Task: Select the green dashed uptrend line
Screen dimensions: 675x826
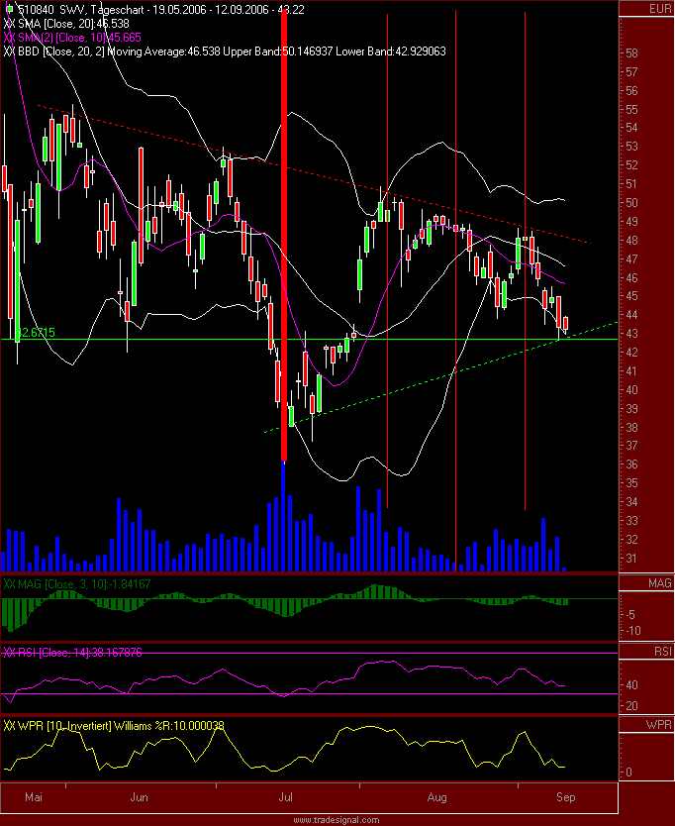Action: 440,377
